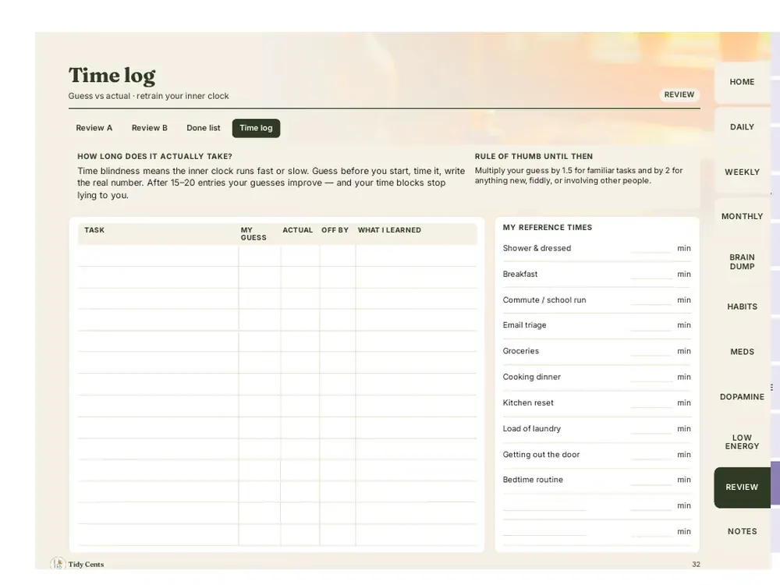Click the WHAT I LEARNED column header
Viewport: 780px width, 585px height.
click(389, 230)
